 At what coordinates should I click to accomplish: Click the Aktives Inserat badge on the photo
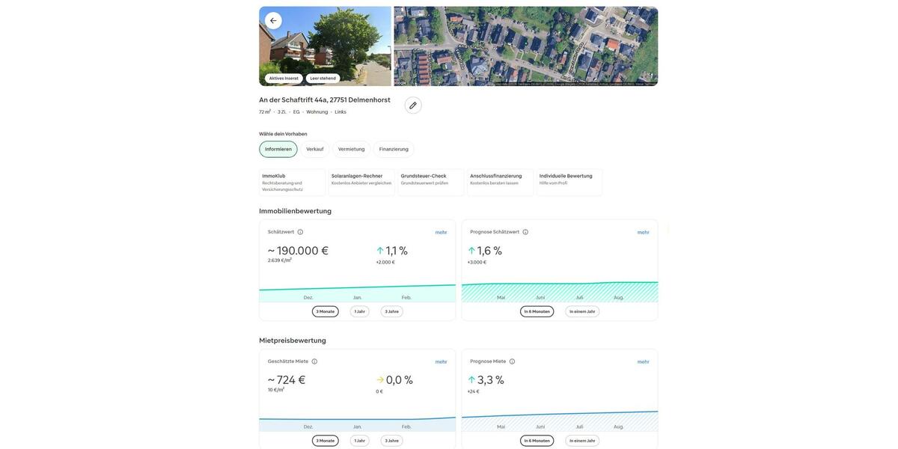coord(284,79)
